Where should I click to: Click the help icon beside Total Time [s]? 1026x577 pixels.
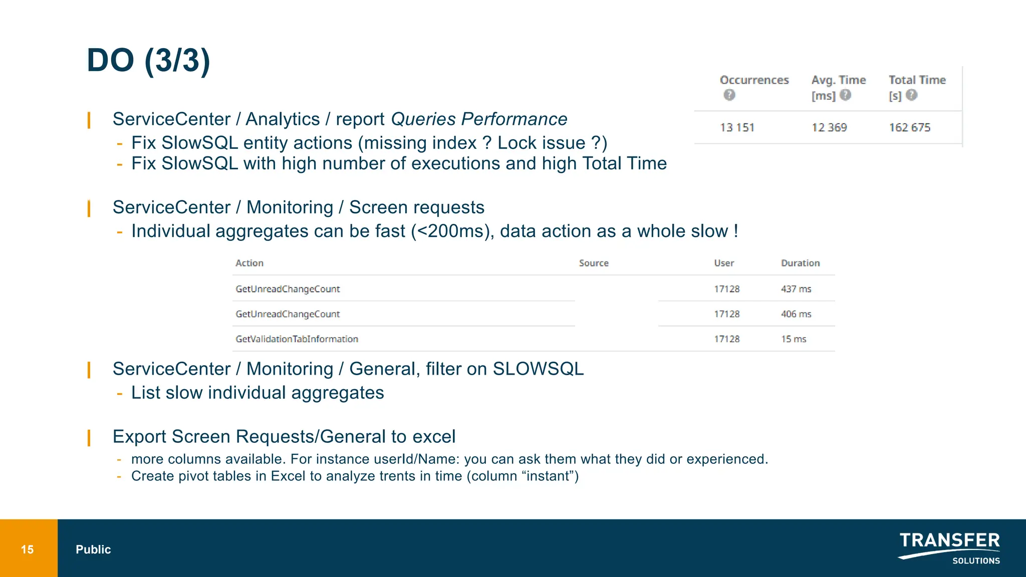click(x=912, y=95)
